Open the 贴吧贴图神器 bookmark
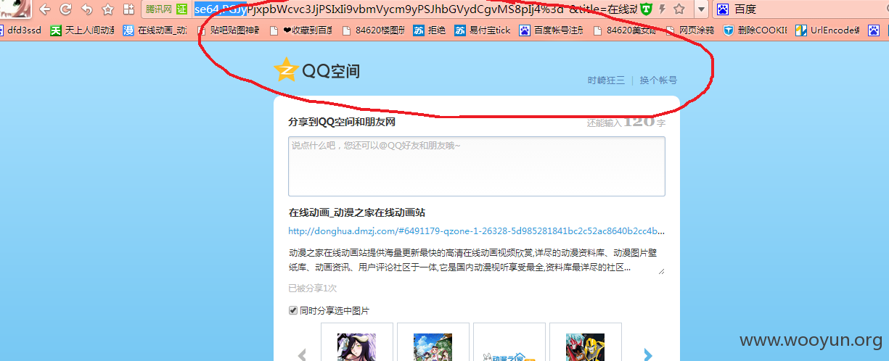 [x=228, y=30]
